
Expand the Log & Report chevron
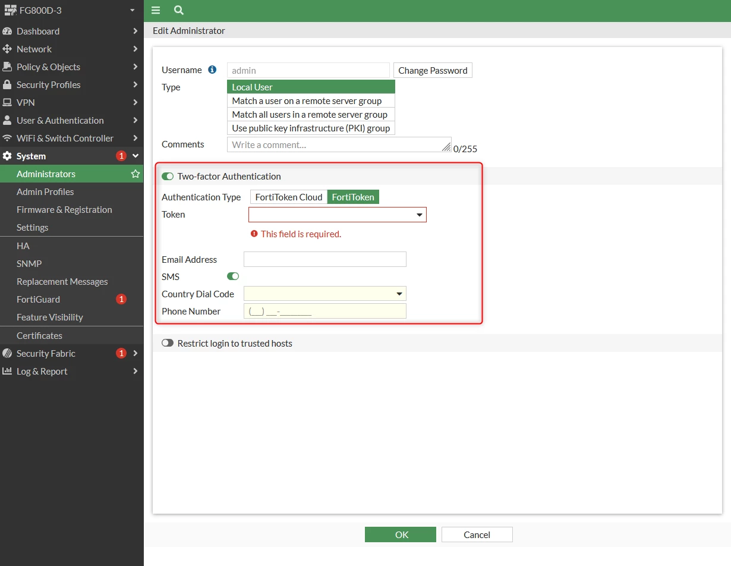[136, 371]
